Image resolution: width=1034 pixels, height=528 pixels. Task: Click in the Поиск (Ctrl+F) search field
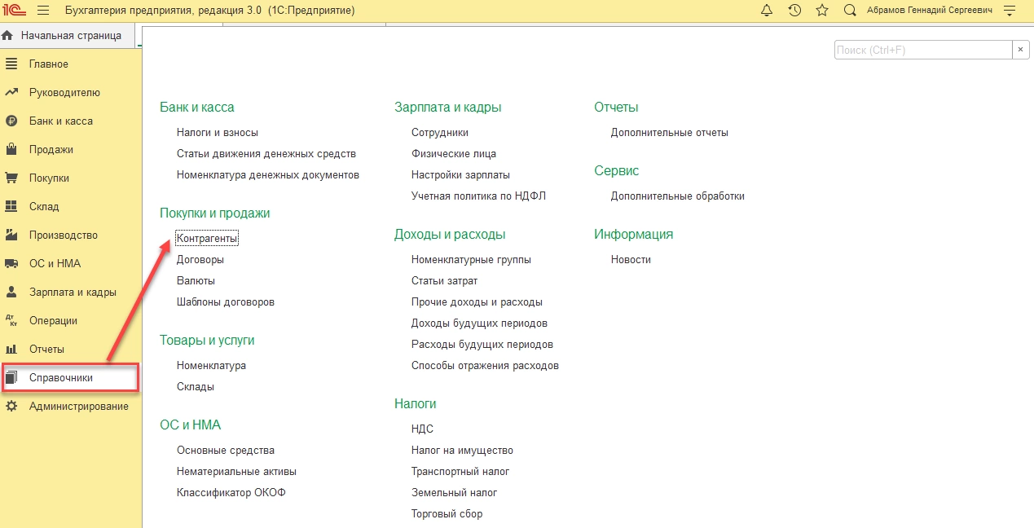tap(923, 50)
